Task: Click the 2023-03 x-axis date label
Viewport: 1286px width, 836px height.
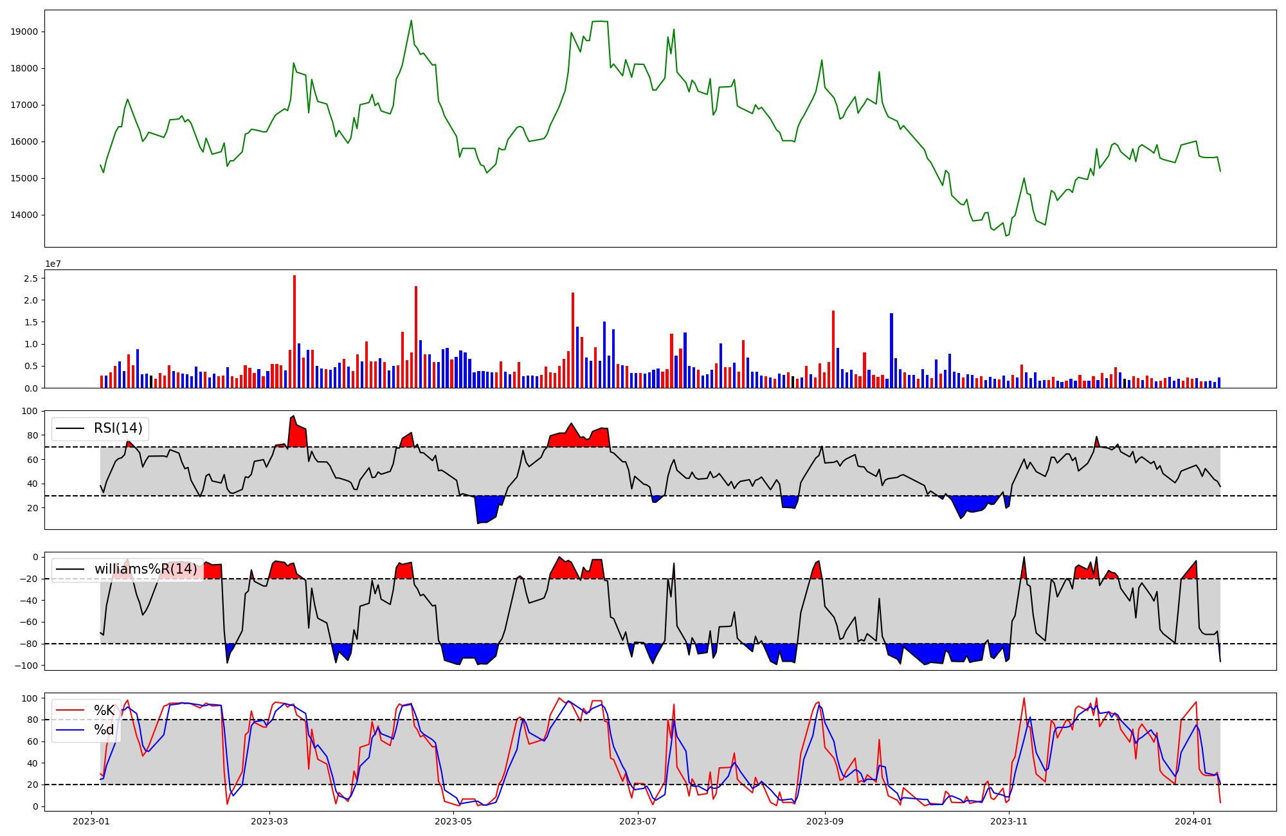Action: click(269, 821)
